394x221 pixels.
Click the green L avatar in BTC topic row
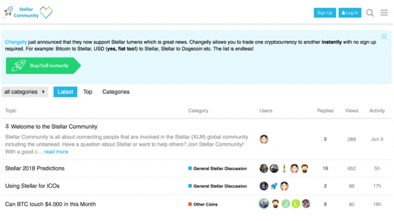pos(295,204)
